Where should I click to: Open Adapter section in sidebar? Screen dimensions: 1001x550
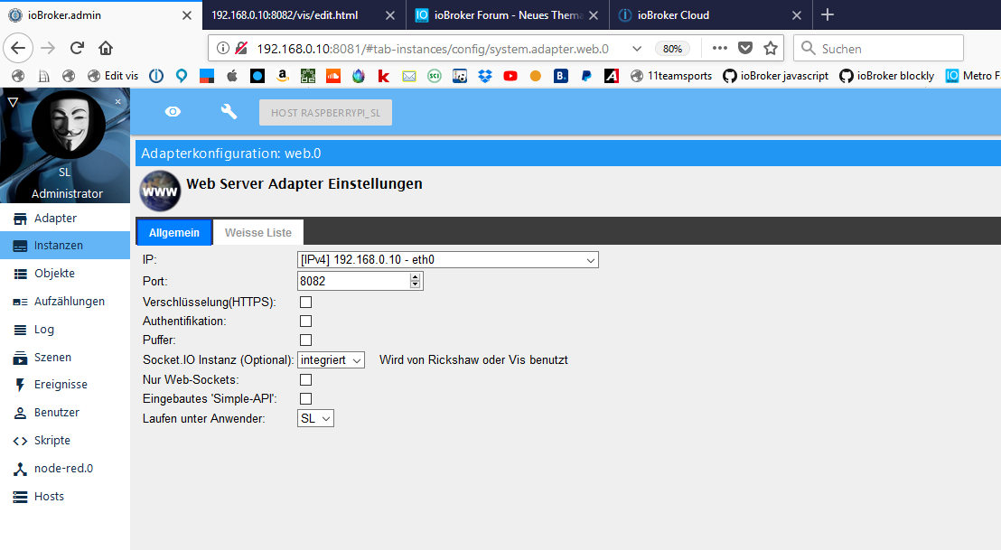click(55, 218)
